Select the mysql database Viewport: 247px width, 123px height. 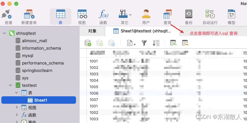[x=27, y=56]
